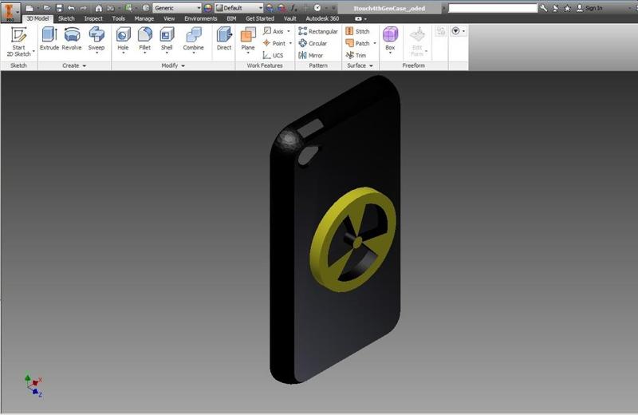The height and width of the screenshot is (415, 638).
Task: Select the Patch surface tool
Action: coord(357,43)
